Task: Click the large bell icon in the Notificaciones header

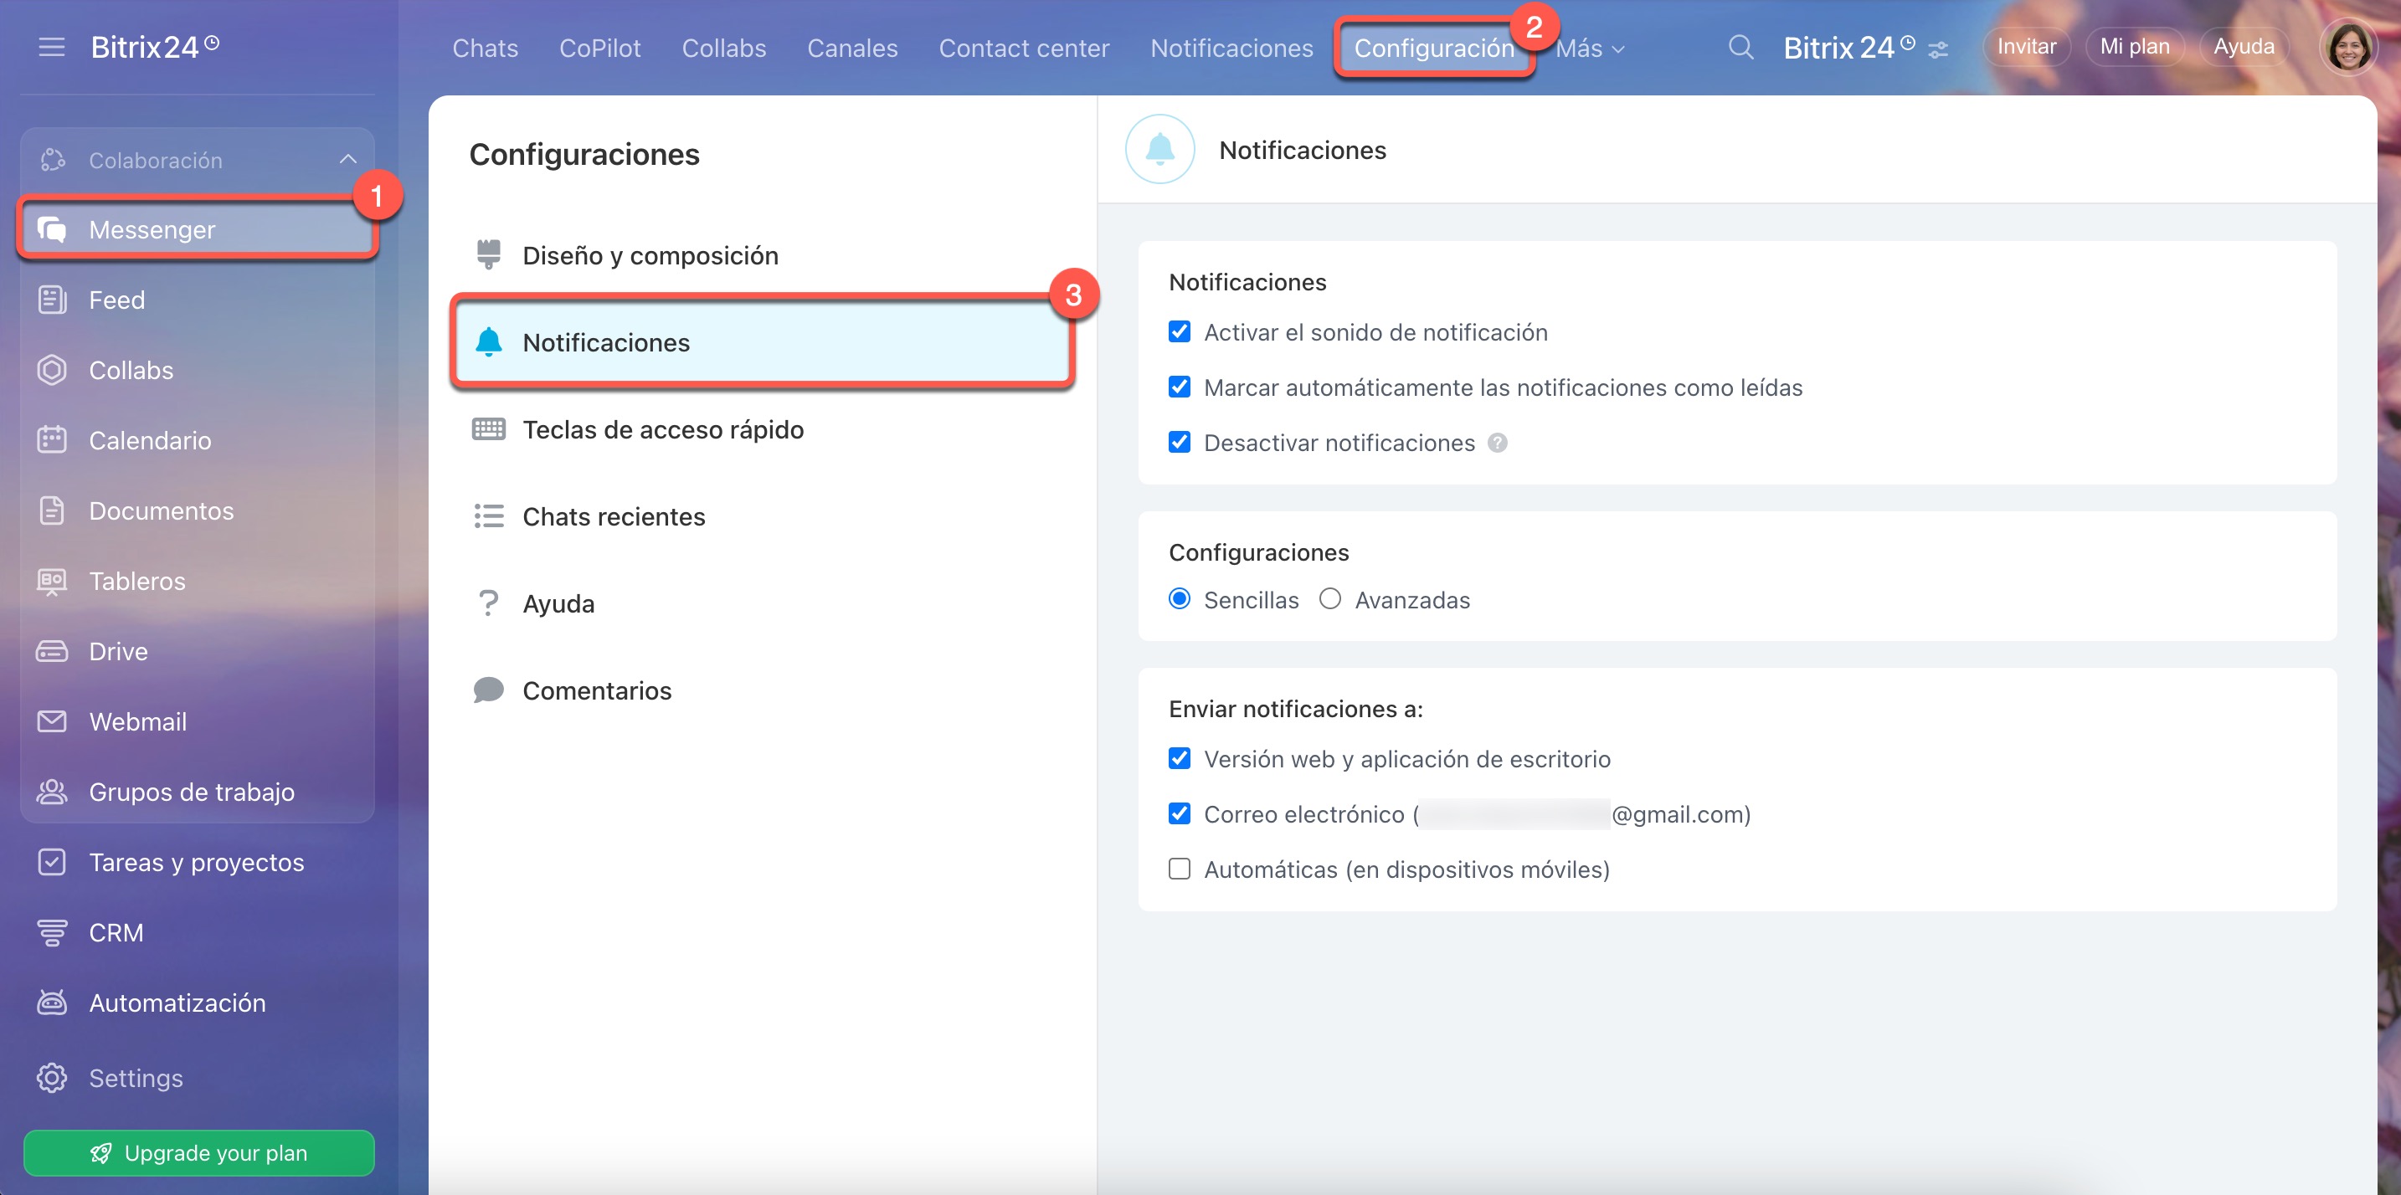Action: tap(1159, 149)
